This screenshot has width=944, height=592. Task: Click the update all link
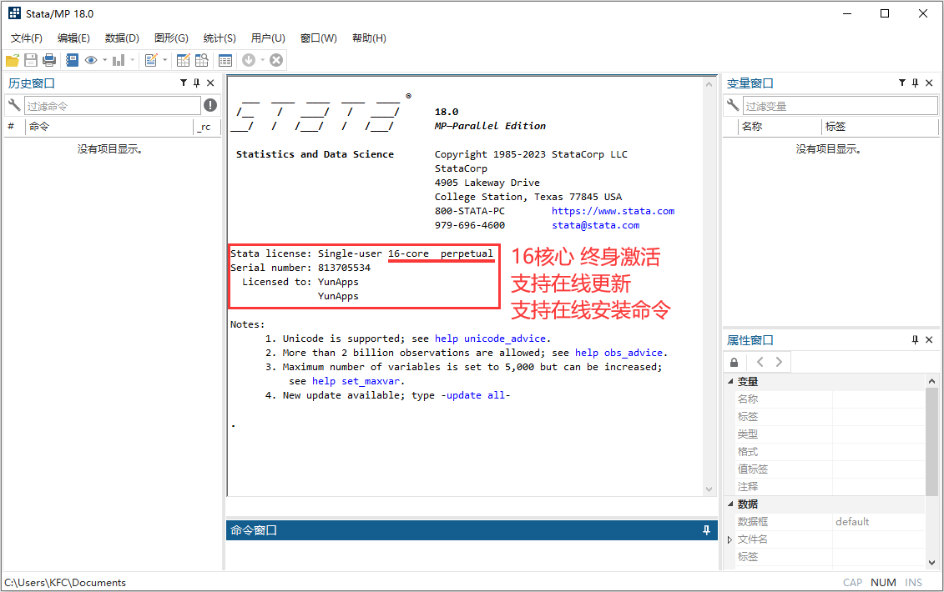pyautogui.click(x=475, y=395)
